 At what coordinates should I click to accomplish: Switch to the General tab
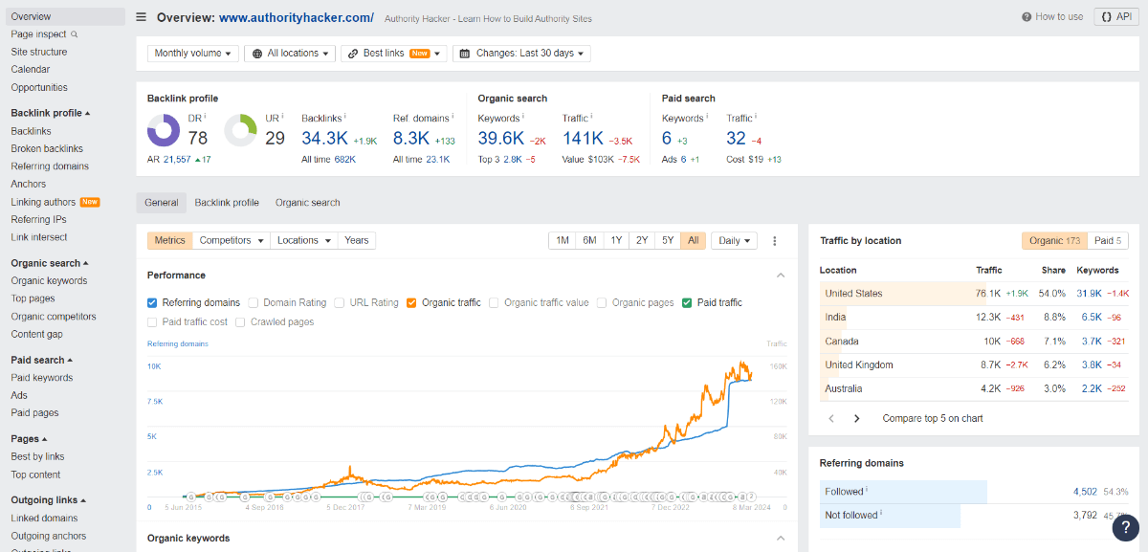[162, 203]
